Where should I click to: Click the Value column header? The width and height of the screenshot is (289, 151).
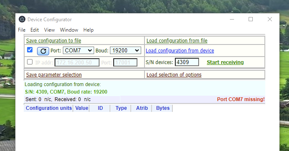pos(82,108)
